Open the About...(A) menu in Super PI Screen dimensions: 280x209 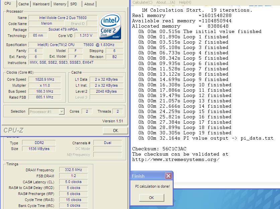166,2
